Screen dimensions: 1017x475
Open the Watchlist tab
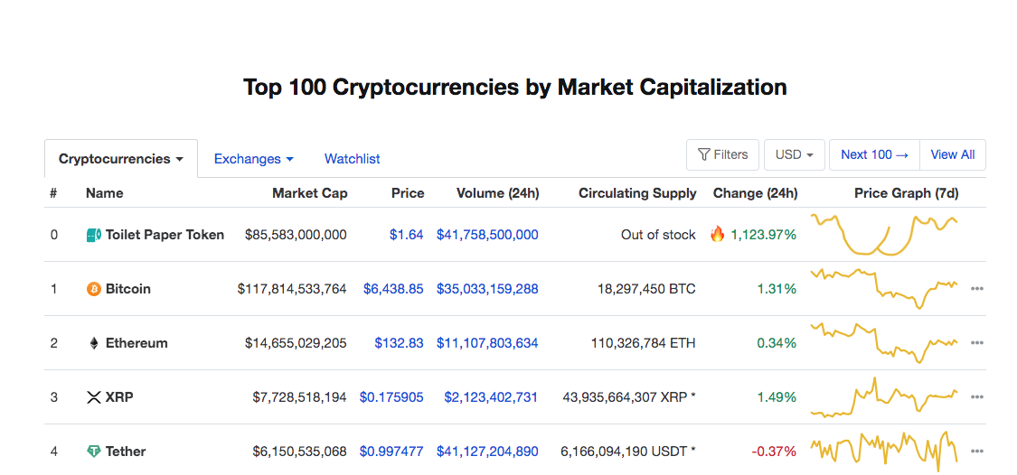[353, 159]
